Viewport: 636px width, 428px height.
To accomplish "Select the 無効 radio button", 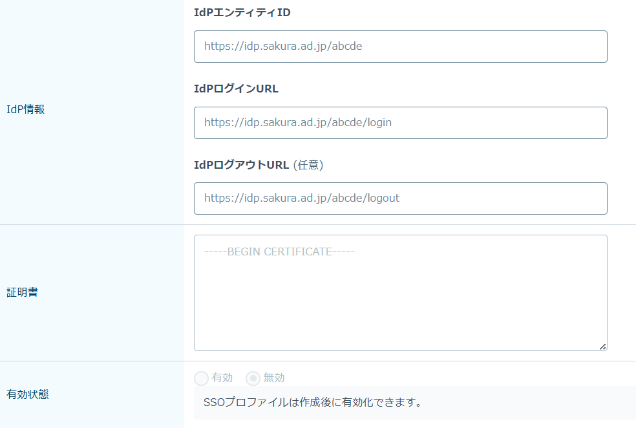I will [x=253, y=378].
